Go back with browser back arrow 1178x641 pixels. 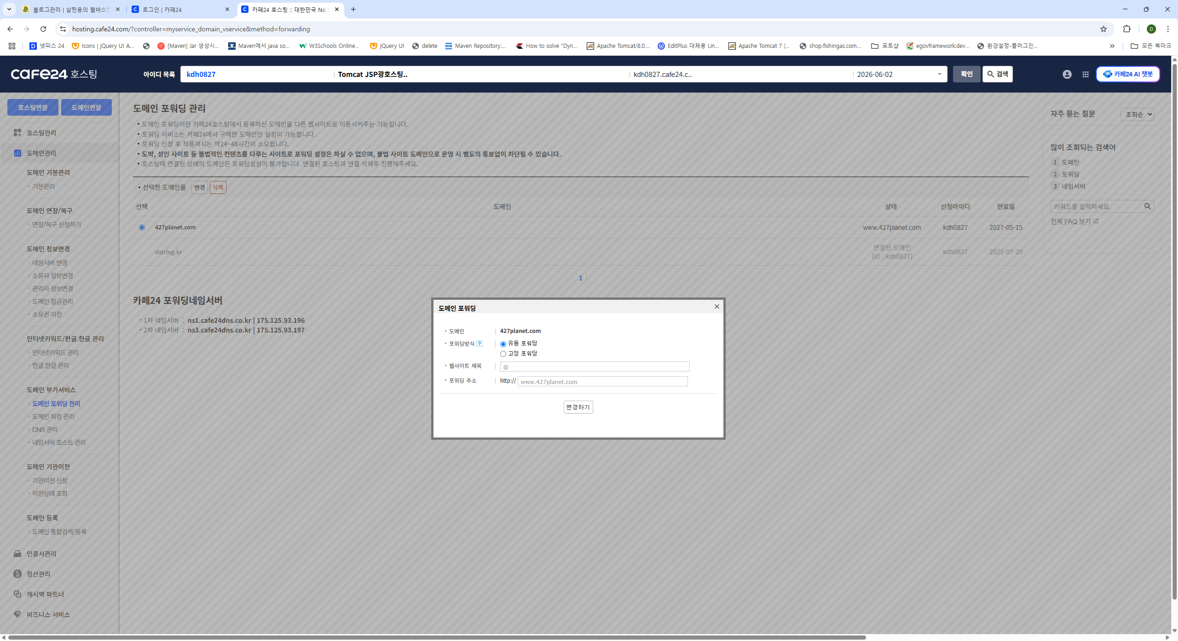point(10,29)
